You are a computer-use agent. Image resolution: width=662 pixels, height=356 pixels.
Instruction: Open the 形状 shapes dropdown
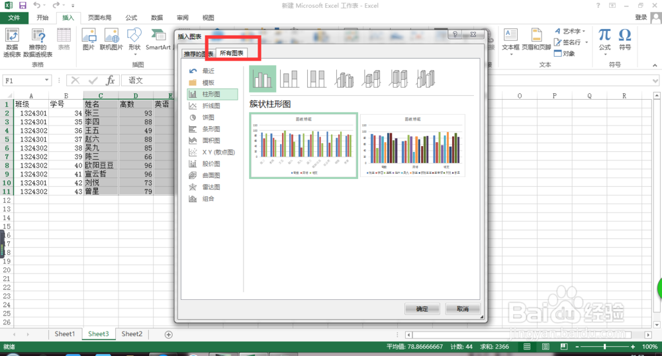(x=134, y=42)
